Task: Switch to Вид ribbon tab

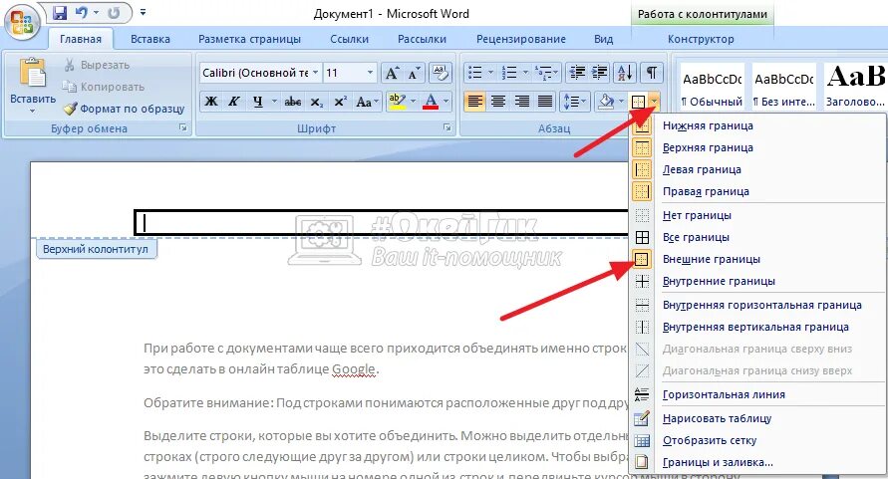Action: click(x=603, y=39)
